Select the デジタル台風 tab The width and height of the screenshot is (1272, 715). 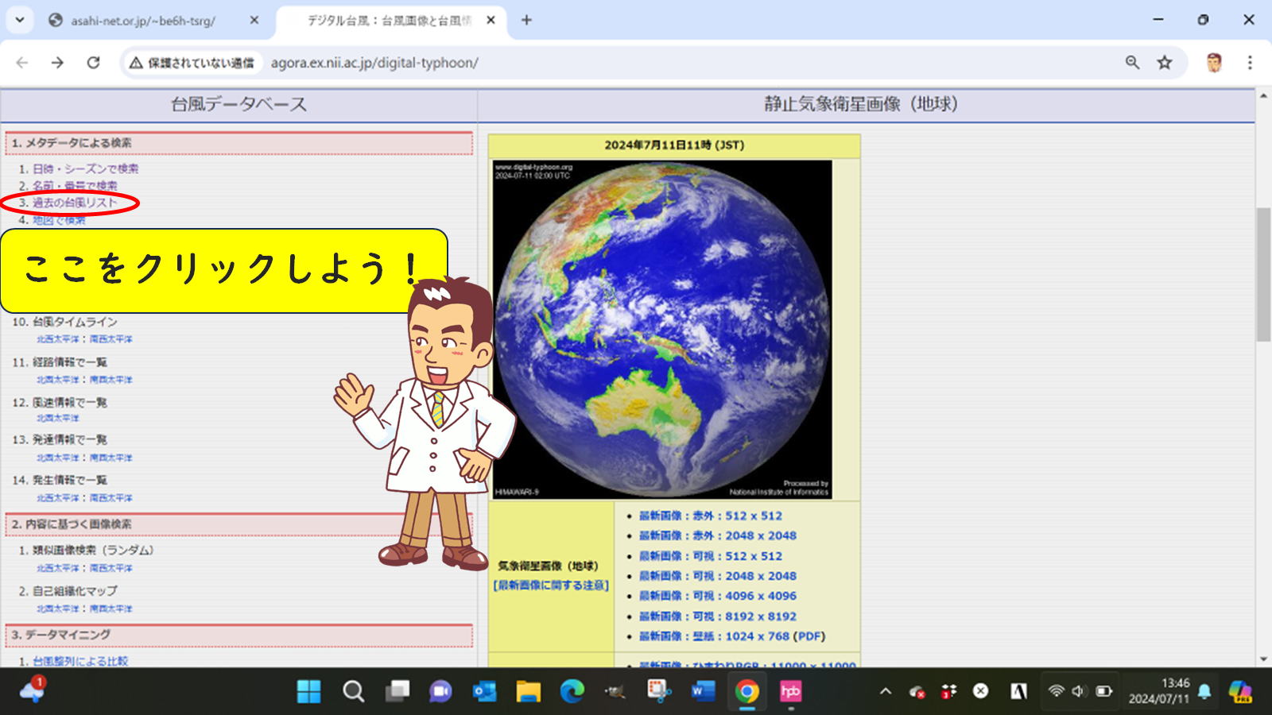[390, 21]
